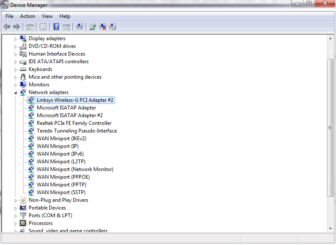Expand Mice and other pointing devices

(15, 77)
